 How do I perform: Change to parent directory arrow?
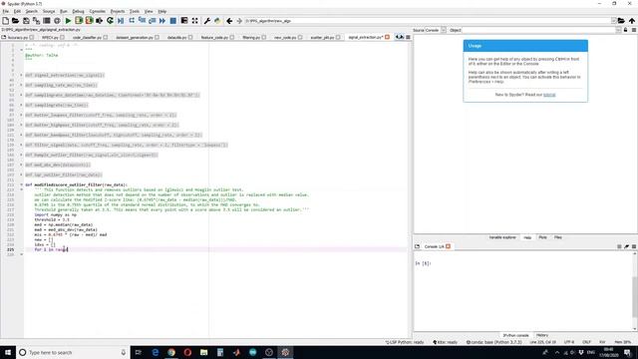632,21
